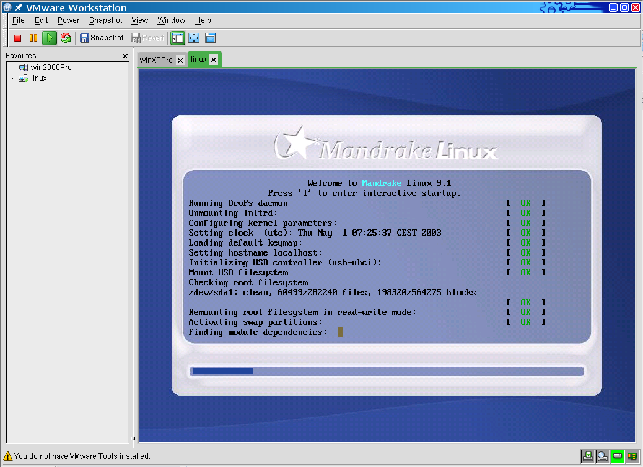Click the win2000Pro virtual machine icon
This screenshot has width=643, height=467.
pos(24,68)
